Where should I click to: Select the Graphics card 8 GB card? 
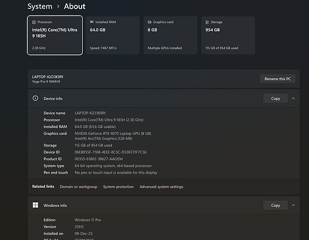click(170, 35)
